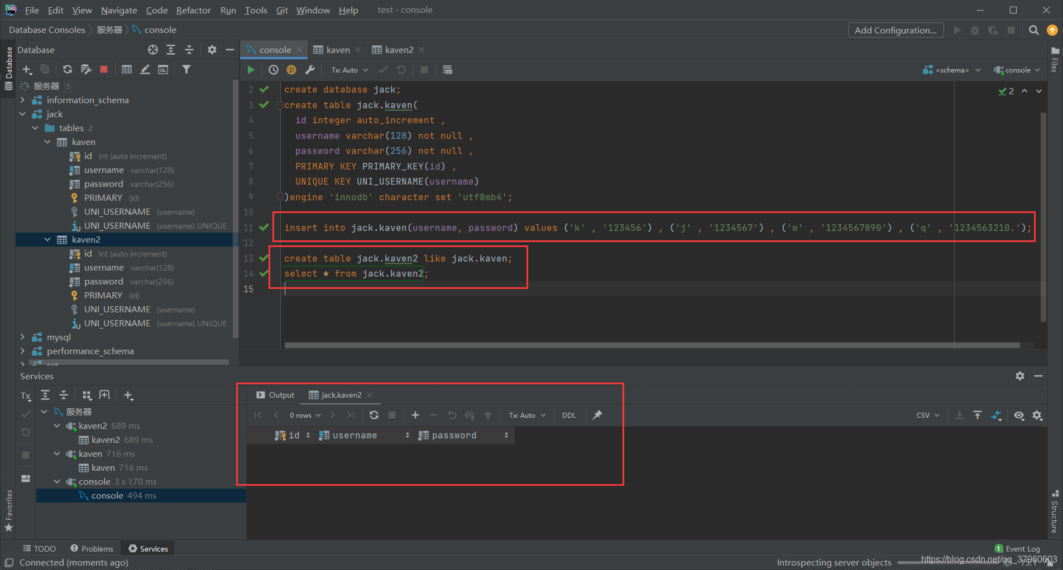Open TODO tool window
This screenshot has width=1063, height=570.
(39, 549)
